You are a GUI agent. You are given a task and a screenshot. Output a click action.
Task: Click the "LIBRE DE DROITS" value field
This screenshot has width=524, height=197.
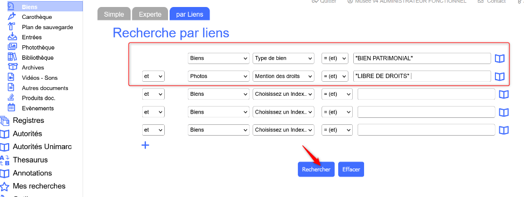coord(422,76)
